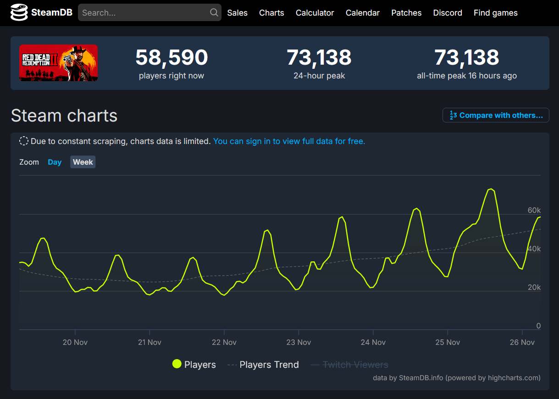The width and height of the screenshot is (559, 399).
Task: Open the Discord link
Action: tap(448, 13)
